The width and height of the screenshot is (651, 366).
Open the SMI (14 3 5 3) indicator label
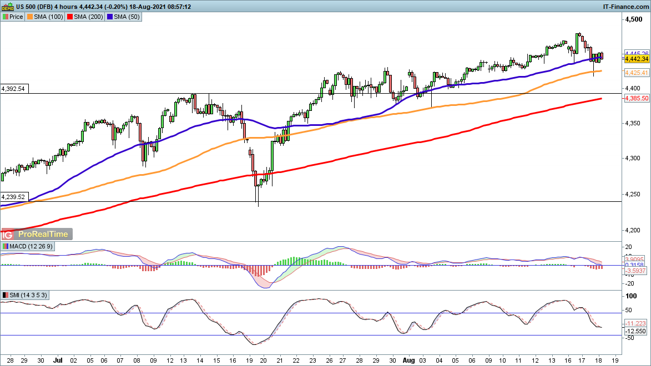(x=29, y=295)
